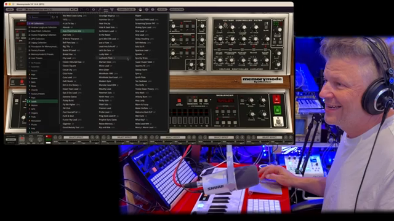This screenshot has height=221, width=394.
Task: Click the Level knob in lower-left control strip
Action: (31, 140)
